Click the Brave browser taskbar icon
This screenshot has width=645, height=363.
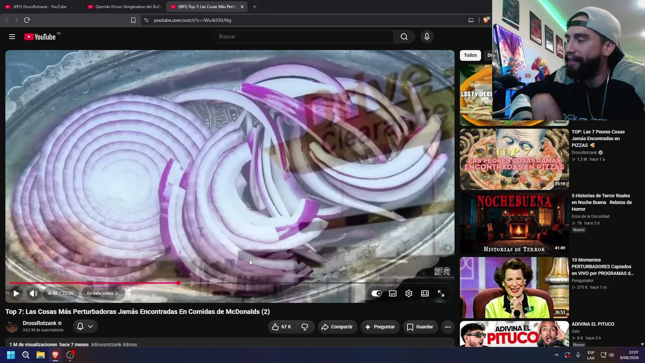tap(55, 355)
